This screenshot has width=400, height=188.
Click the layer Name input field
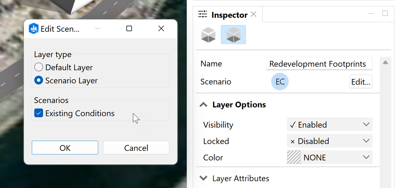pyautogui.click(x=319, y=64)
